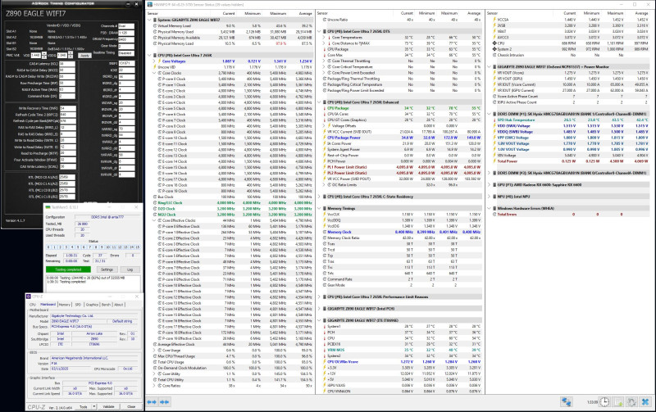The width and height of the screenshot is (656, 412).
Task: Click the lightning icon beside Uncore VID
Action: tap(155, 67)
